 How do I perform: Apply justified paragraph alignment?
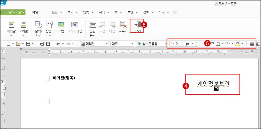pos(252,44)
